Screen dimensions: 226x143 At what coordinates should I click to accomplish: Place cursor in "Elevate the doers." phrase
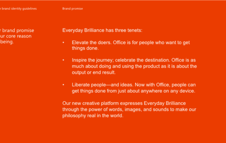click(92, 43)
